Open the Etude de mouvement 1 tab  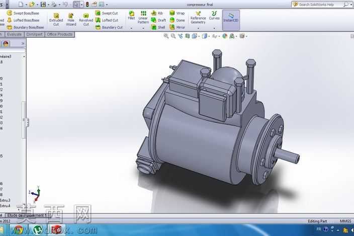(27, 215)
